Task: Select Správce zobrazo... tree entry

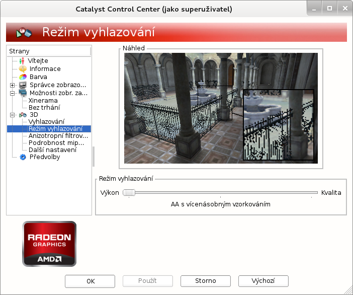Action: [58, 85]
